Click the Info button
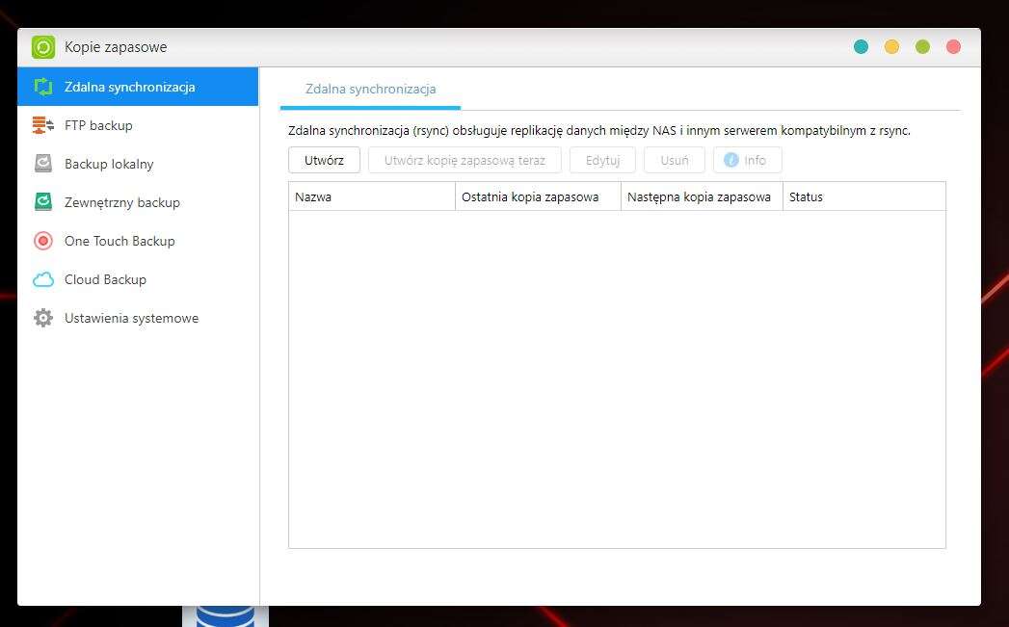Viewport: 1009px width, 627px height. point(747,161)
